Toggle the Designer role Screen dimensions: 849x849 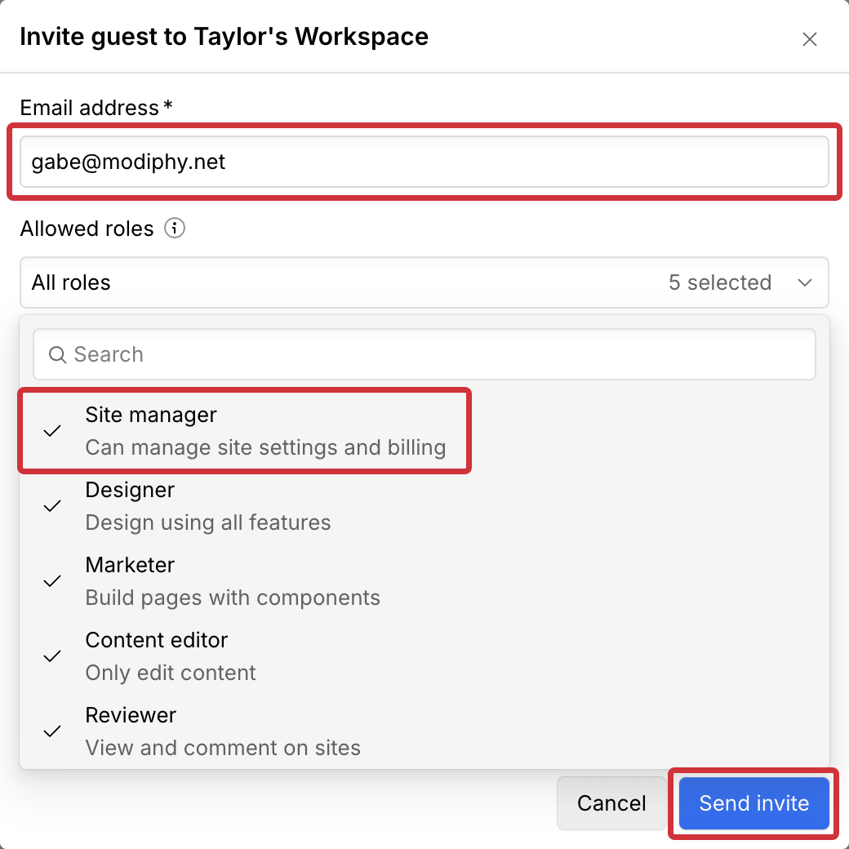(x=424, y=506)
